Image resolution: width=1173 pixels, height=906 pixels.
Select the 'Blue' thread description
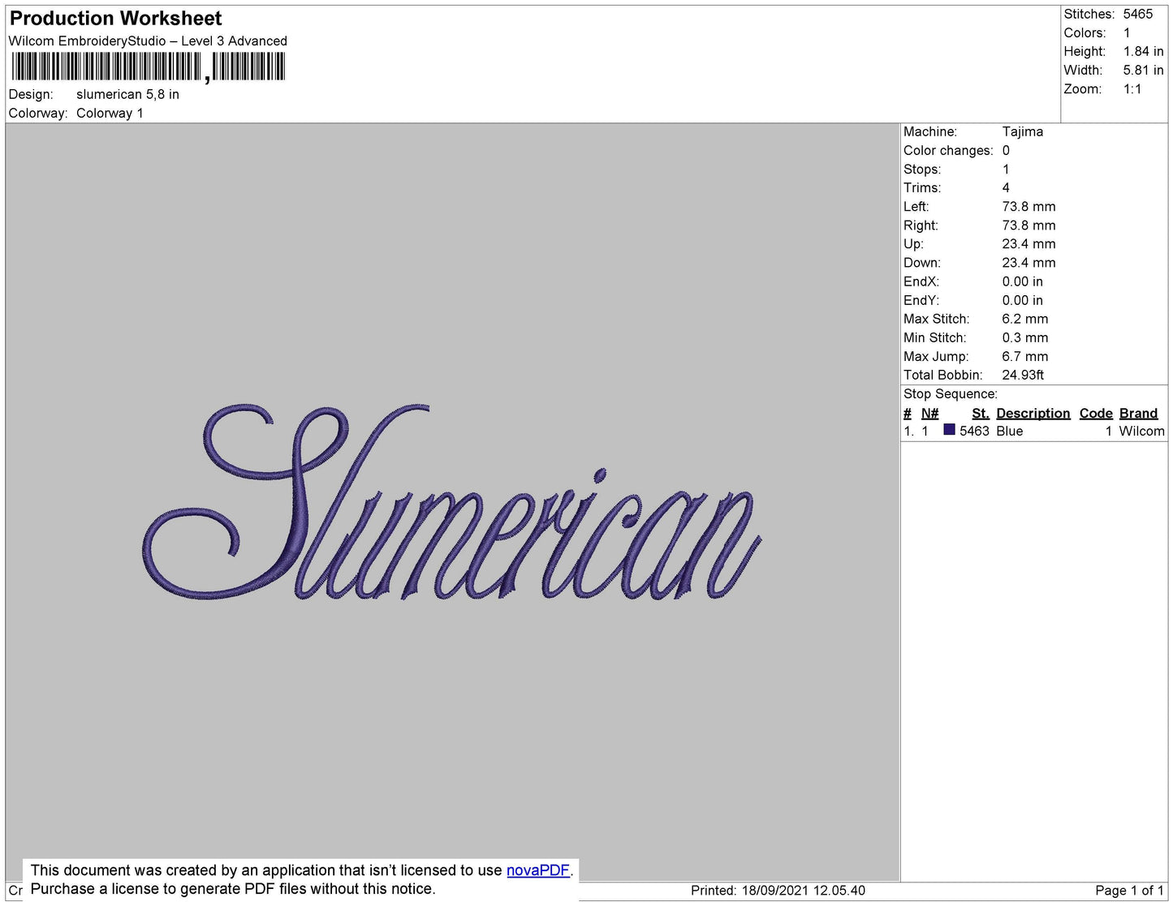point(1010,431)
